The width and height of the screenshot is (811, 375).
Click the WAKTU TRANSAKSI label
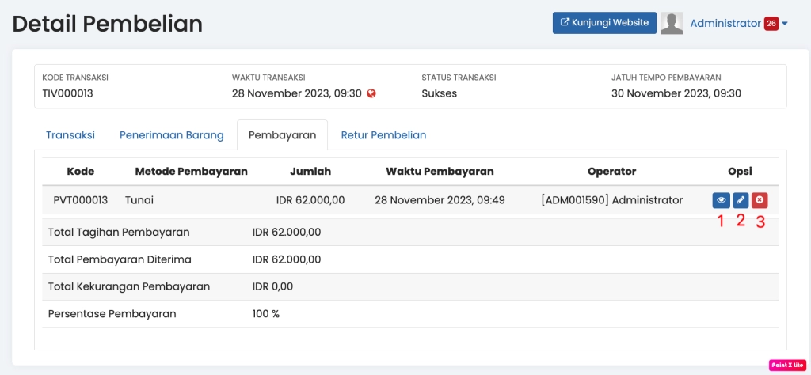[268, 78]
